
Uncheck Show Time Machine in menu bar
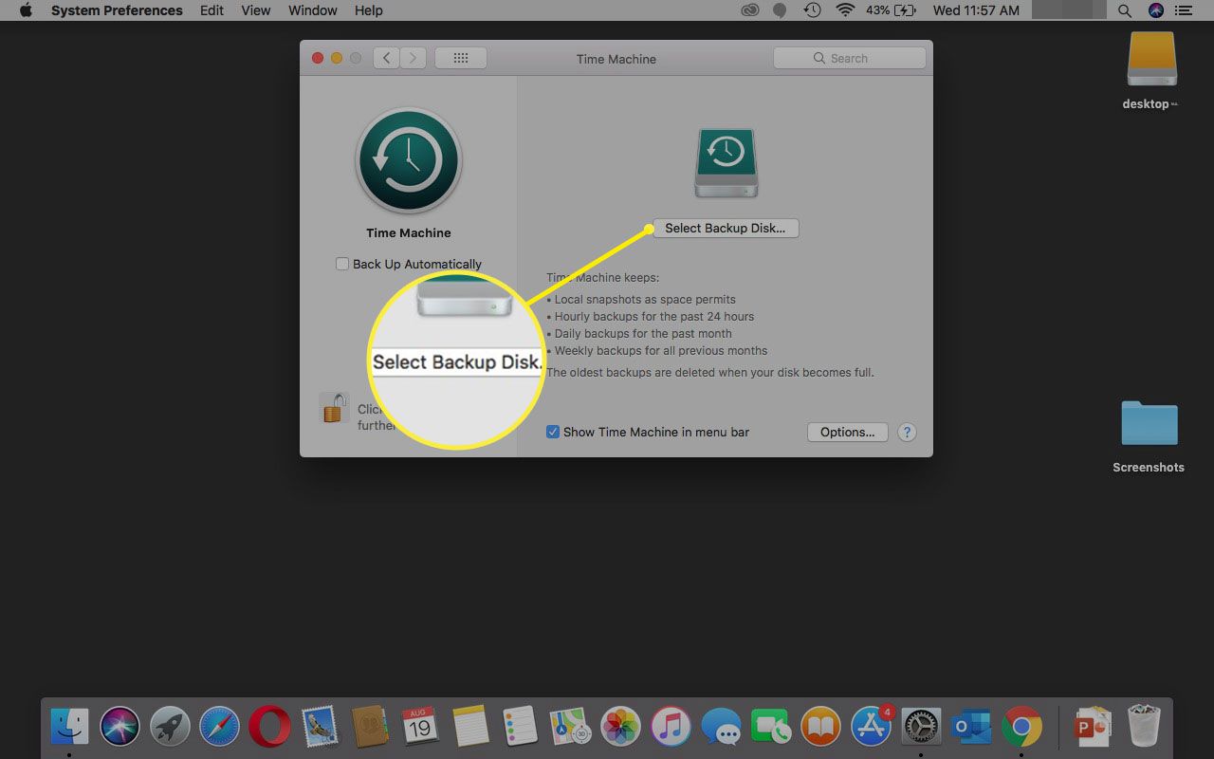point(553,432)
